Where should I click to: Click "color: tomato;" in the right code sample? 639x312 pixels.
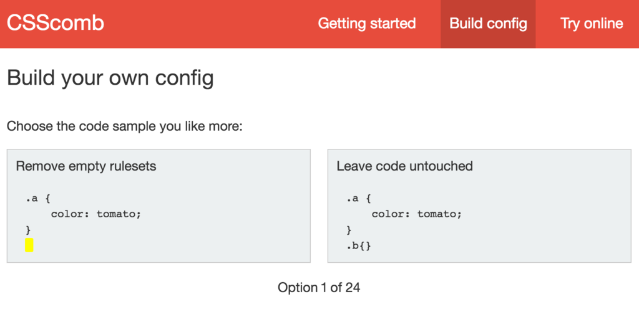(416, 214)
